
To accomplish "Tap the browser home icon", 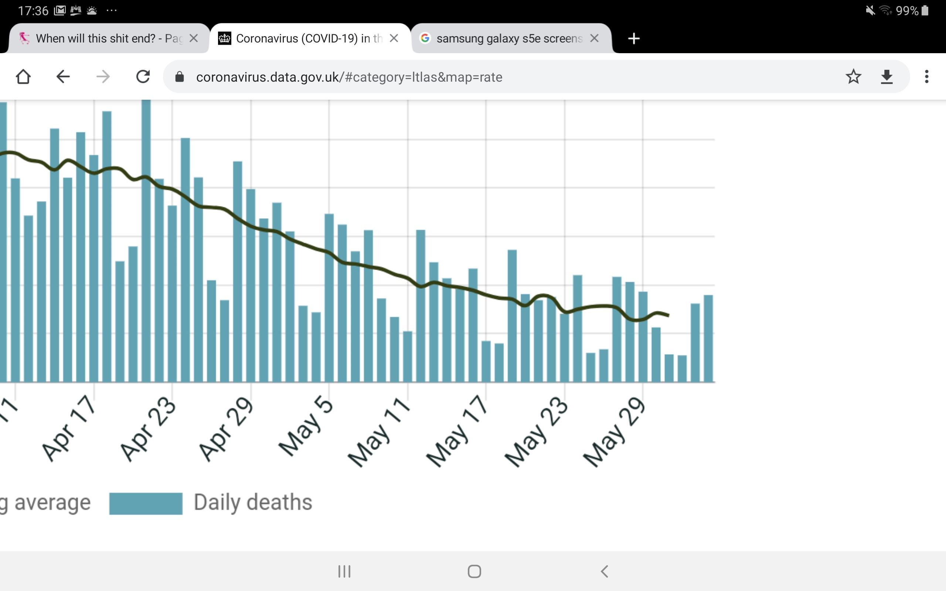I will pyautogui.click(x=23, y=76).
